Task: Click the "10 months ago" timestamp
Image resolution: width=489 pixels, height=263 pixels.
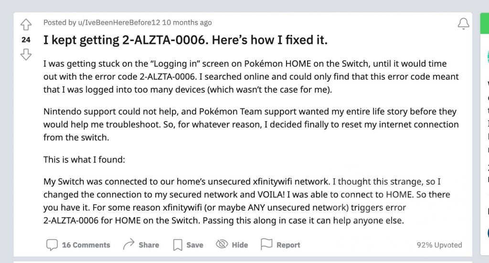Action: 187,22
